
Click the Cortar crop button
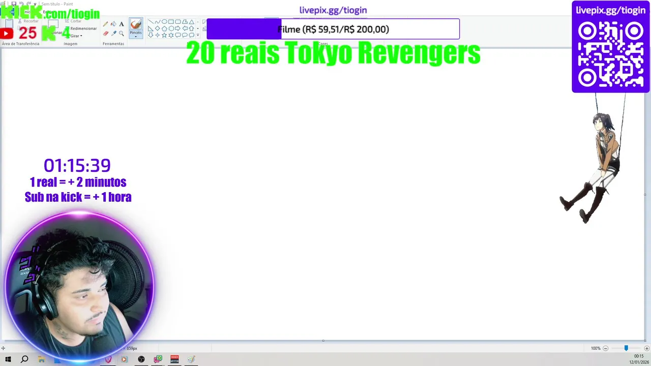pyautogui.click(x=73, y=21)
